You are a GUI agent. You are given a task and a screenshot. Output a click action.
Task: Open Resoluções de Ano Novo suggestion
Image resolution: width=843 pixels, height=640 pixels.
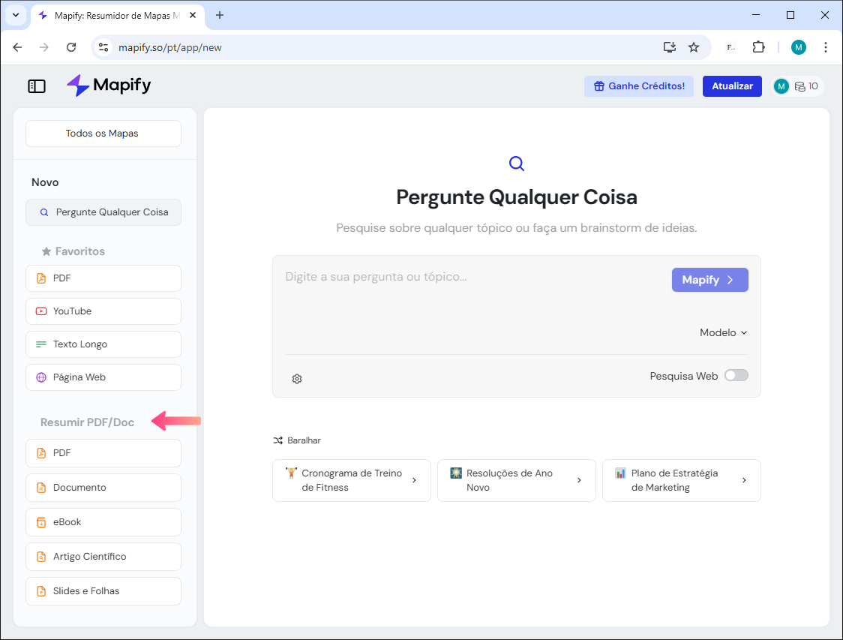tap(516, 480)
